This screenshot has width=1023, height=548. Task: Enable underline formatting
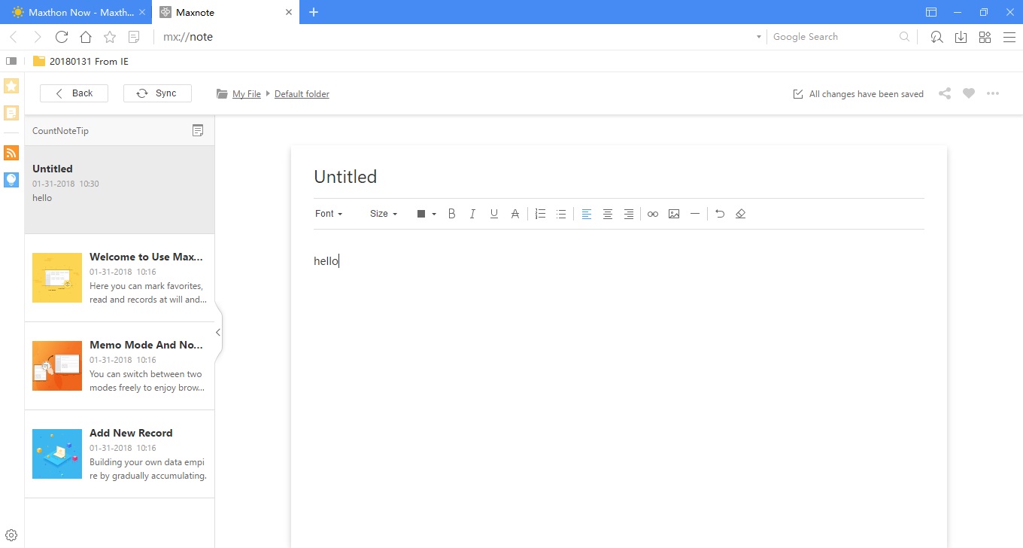493,214
